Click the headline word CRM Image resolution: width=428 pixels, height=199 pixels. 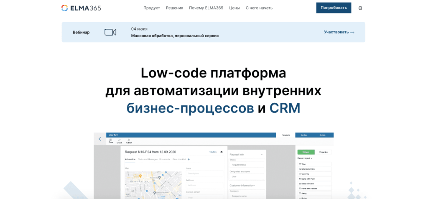285,108
